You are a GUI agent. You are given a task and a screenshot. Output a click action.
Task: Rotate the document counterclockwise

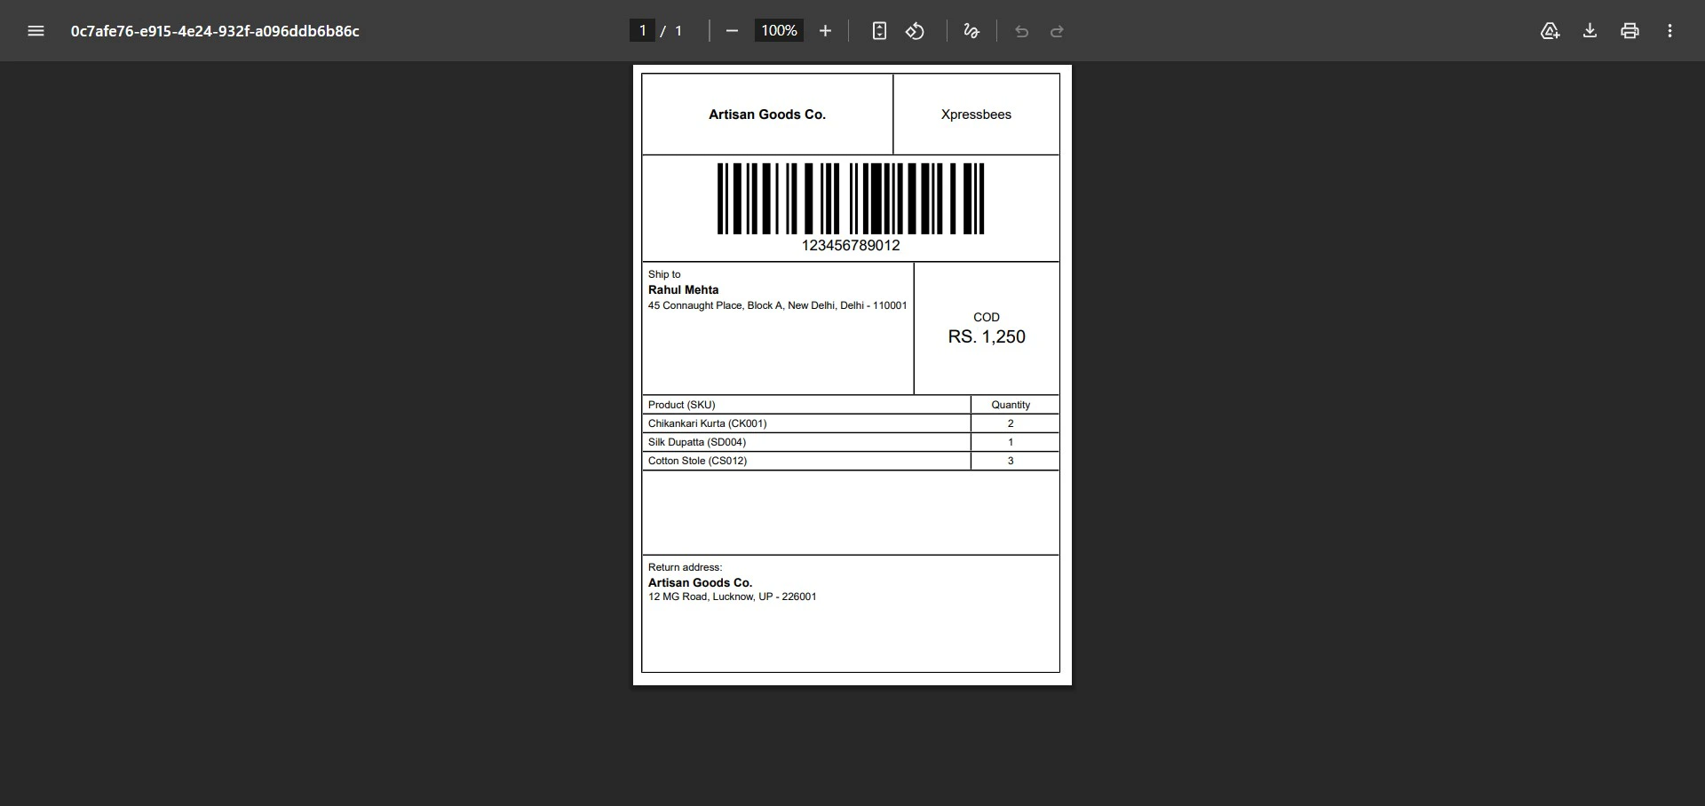tap(915, 31)
